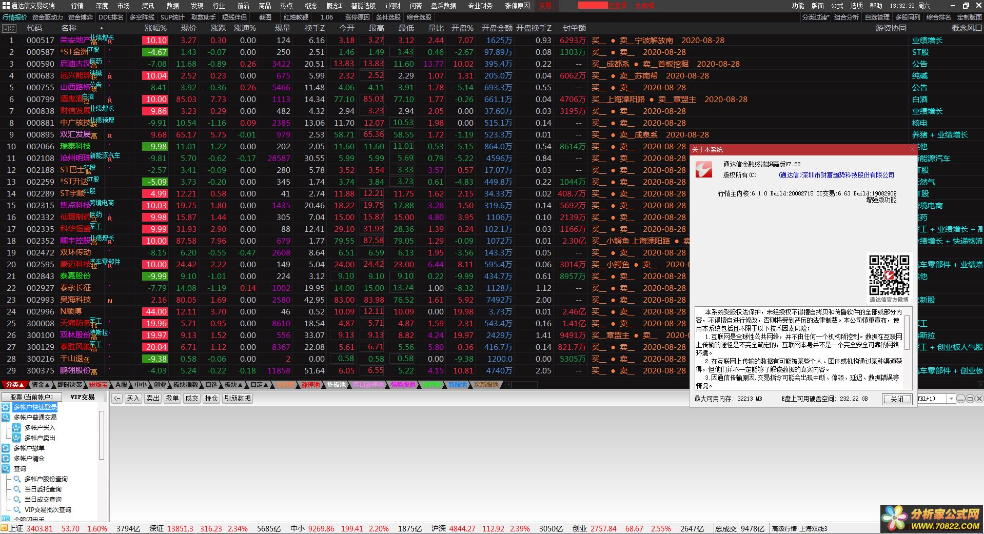Image resolution: width=984 pixels, height=534 pixels.
Task: Select the 涨停池 bottom tab
Action: pos(311,384)
